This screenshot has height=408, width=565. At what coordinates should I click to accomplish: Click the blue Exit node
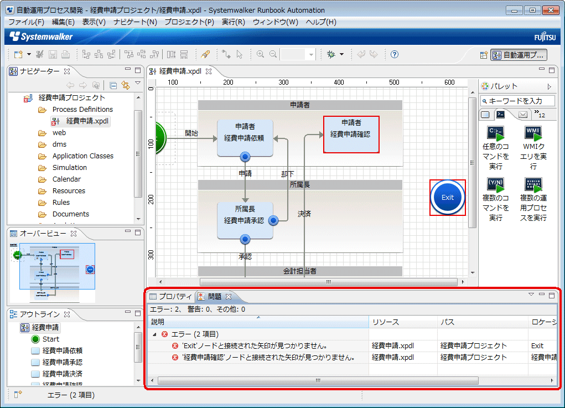pyautogui.click(x=448, y=198)
